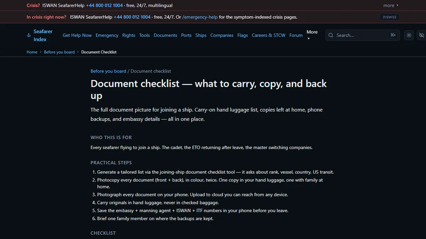Toggle the sun light/dark theme button

pyautogui.click(x=409, y=35)
